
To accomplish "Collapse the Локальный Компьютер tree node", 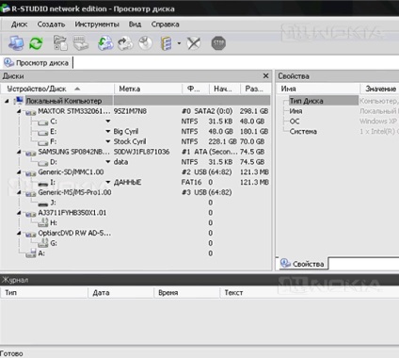I will pos(7,101).
